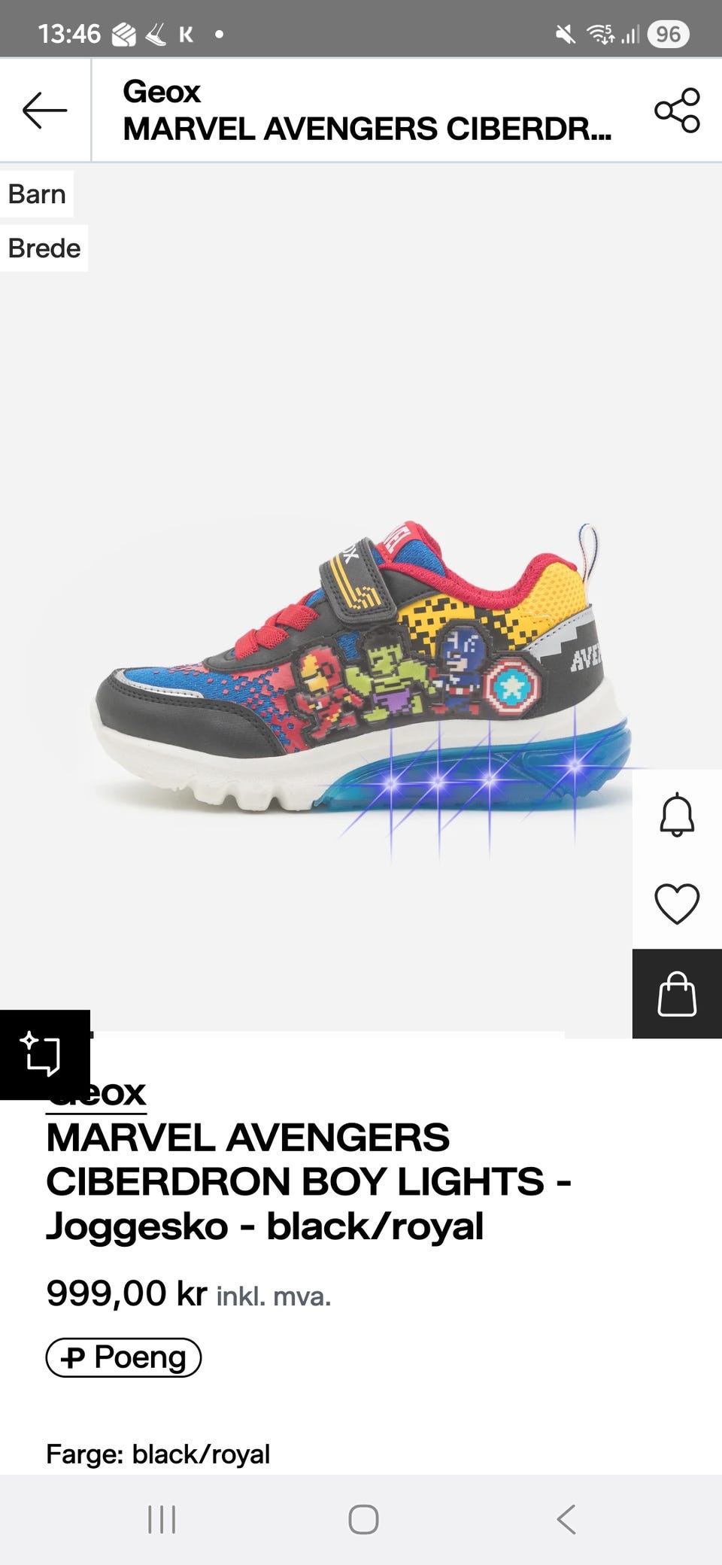
Task: Open the Poeng points badge
Action: [x=123, y=1357]
